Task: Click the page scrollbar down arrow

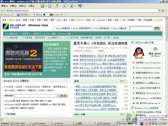Action: click(166, 116)
